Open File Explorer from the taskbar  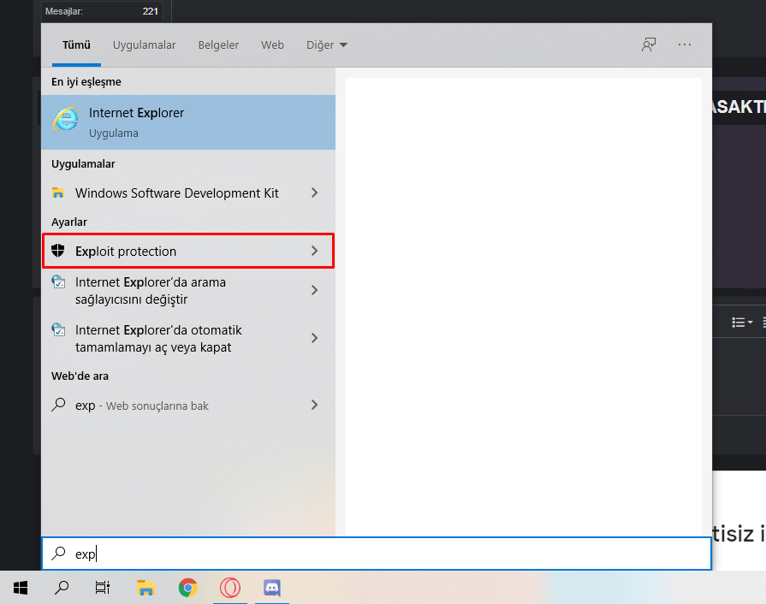point(145,588)
